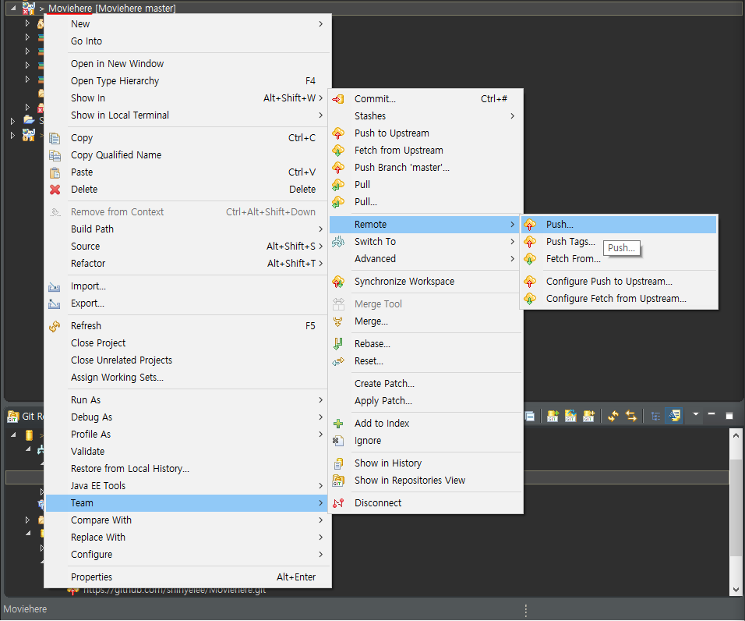Click the Refresh icon in context menu
Screen dimensions: 745x621
click(x=55, y=326)
